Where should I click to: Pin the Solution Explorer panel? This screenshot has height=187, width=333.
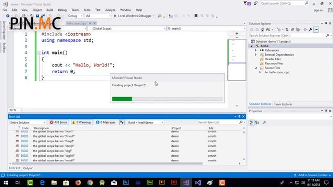tap(326, 23)
